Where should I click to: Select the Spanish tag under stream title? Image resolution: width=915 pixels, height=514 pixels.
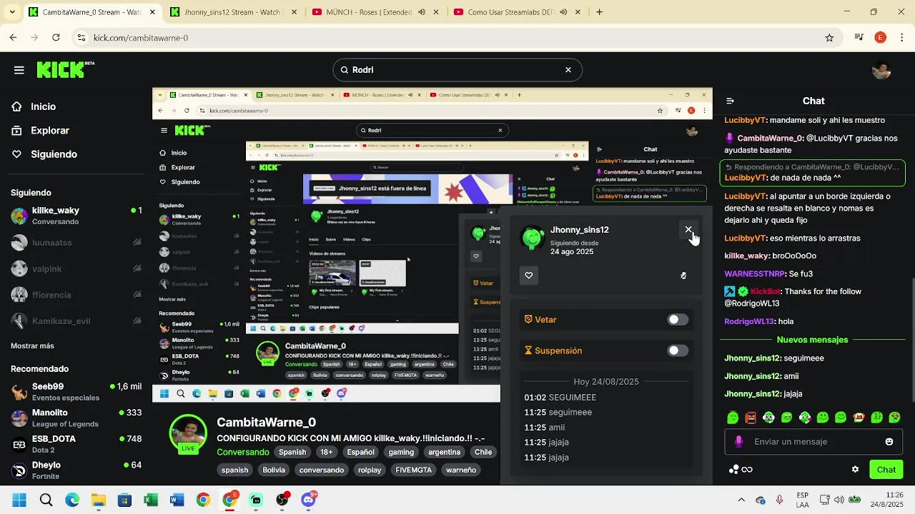292,452
